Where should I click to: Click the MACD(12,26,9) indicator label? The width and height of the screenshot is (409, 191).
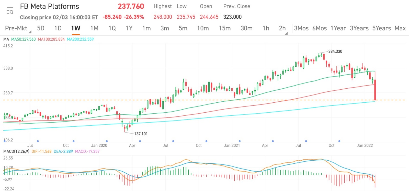16,151
